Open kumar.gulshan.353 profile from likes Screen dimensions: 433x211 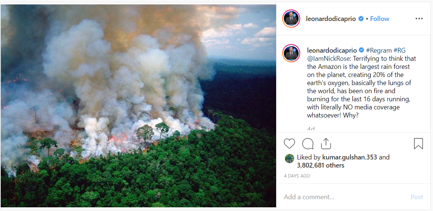tap(349, 157)
